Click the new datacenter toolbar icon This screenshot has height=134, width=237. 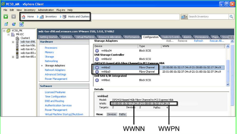coord(6,24)
